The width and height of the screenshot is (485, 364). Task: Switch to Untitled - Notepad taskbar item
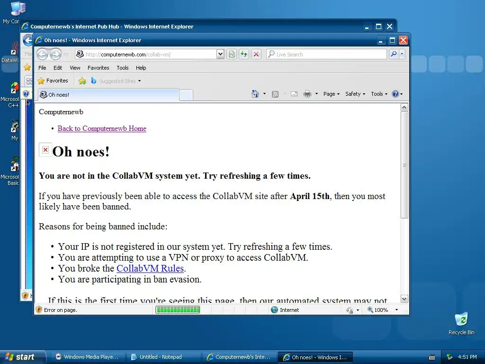pyautogui.click(x=163, y=357)
